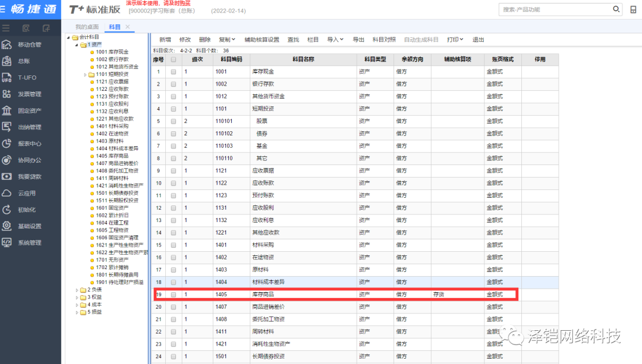Click the search magnifier icon
642x364 pixels.
point(616,10)
